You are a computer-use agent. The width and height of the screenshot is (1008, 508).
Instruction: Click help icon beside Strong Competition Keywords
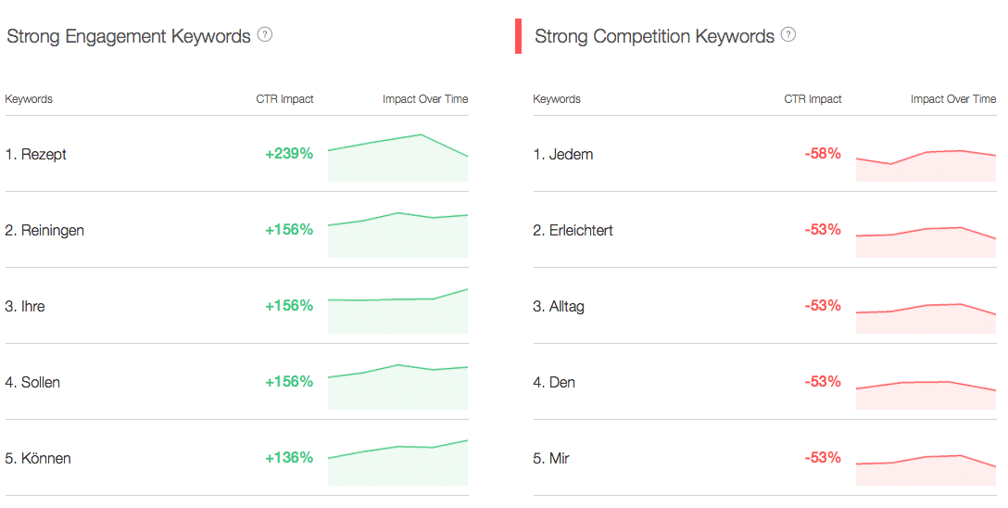tap(788, 34)
